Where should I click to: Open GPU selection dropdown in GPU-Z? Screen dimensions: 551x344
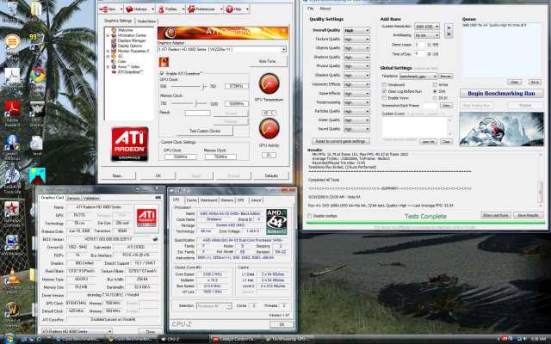pos(77,331)
